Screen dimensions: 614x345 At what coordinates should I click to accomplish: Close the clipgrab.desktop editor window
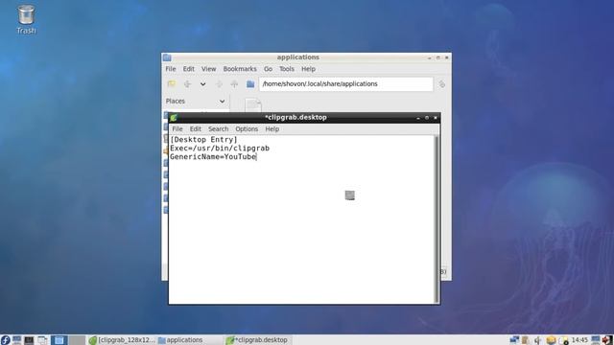tap(436, 118)
